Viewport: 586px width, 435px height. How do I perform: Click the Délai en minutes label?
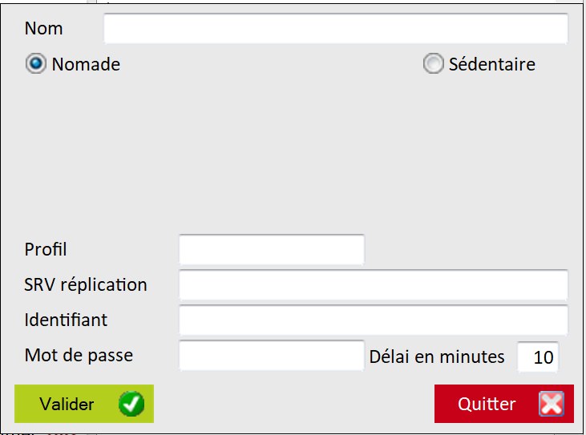point(437,357)
